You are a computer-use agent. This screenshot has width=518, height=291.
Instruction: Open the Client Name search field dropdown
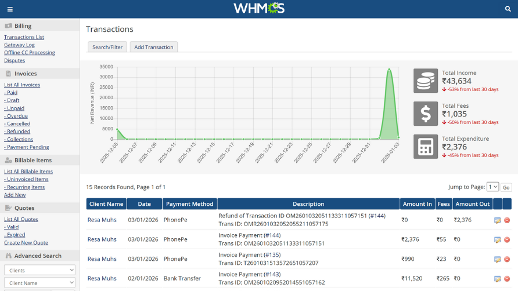pos(39,282)
